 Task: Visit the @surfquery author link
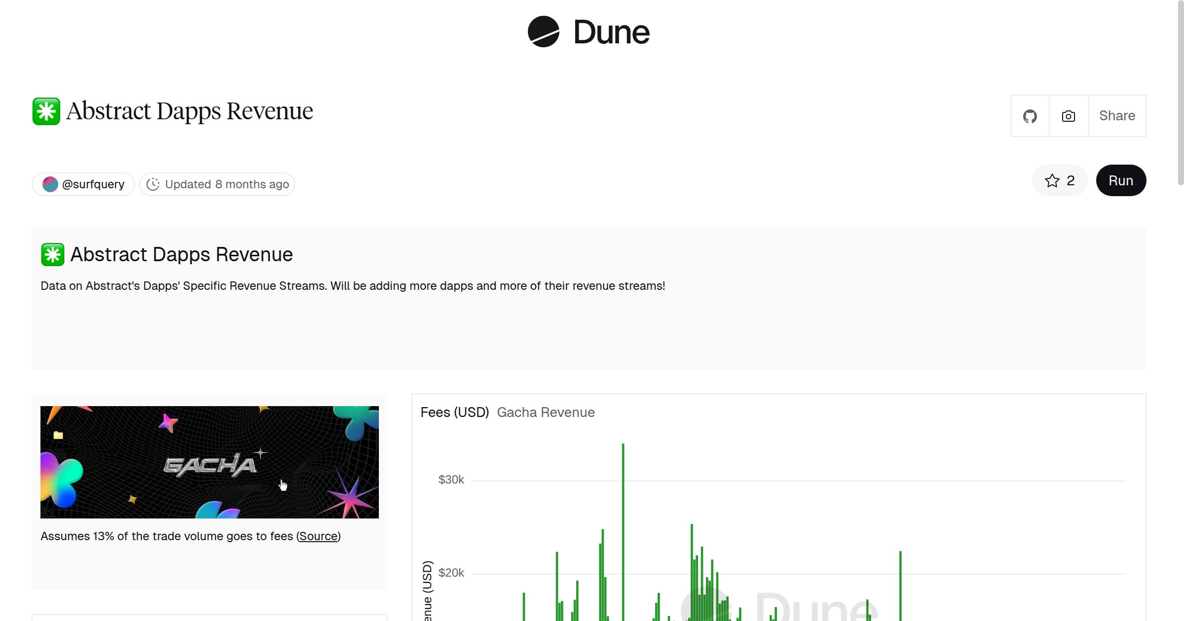[x=93, y=184]
